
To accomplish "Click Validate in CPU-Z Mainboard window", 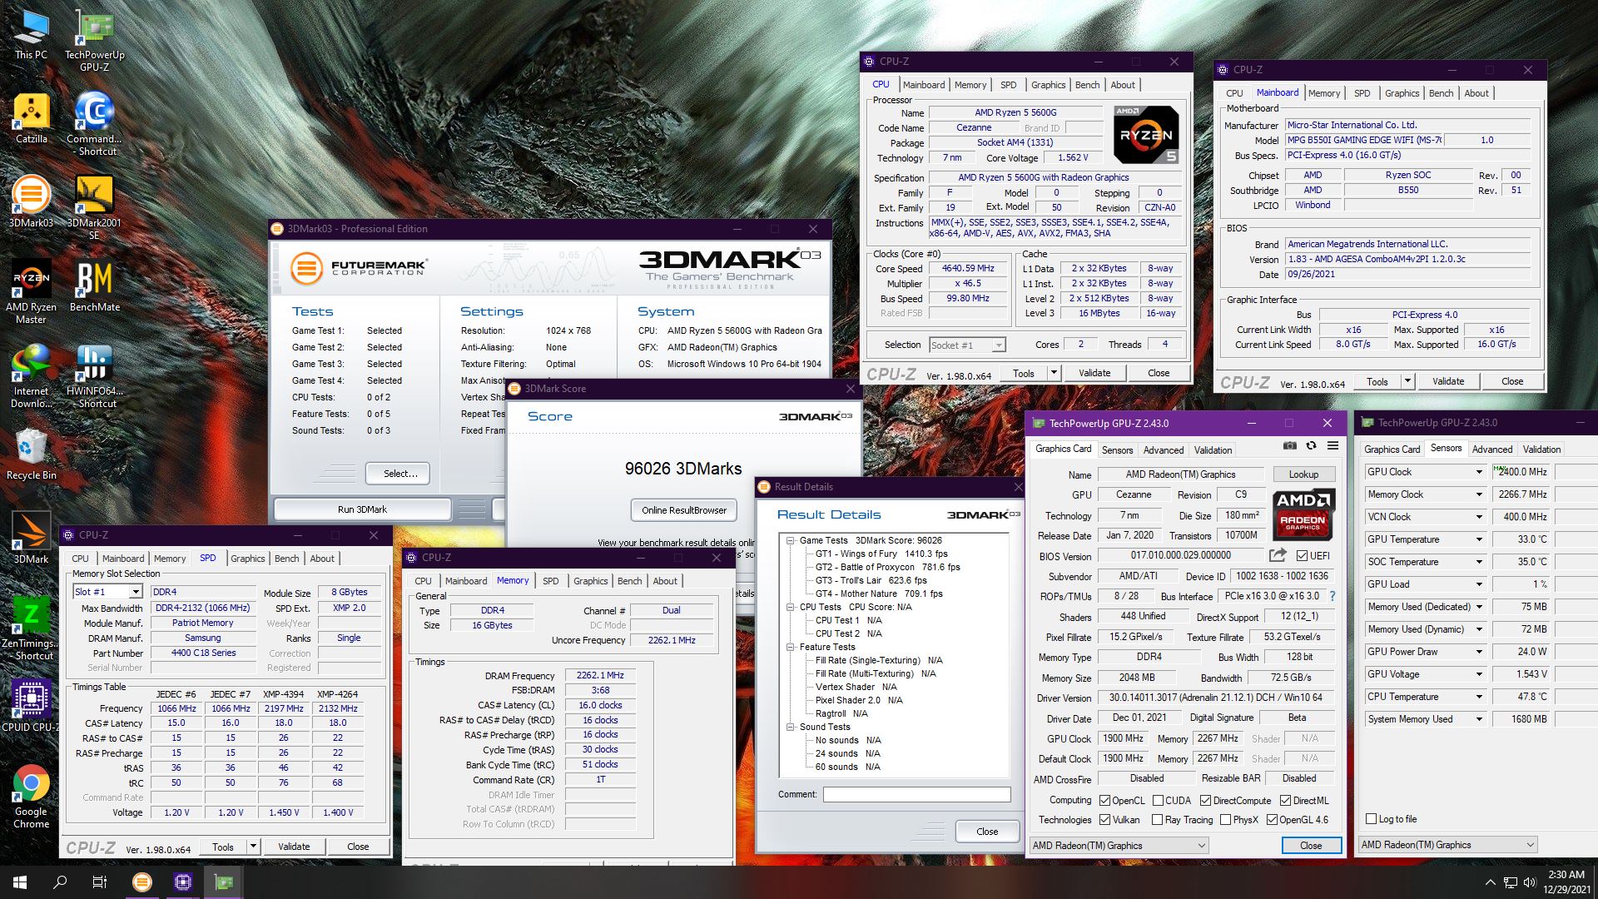I will click(x=1447, y=381).
